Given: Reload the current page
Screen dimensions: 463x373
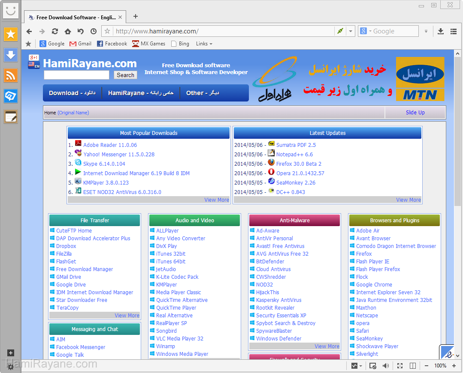Looking at the screenshot, I should pos(54,31).
